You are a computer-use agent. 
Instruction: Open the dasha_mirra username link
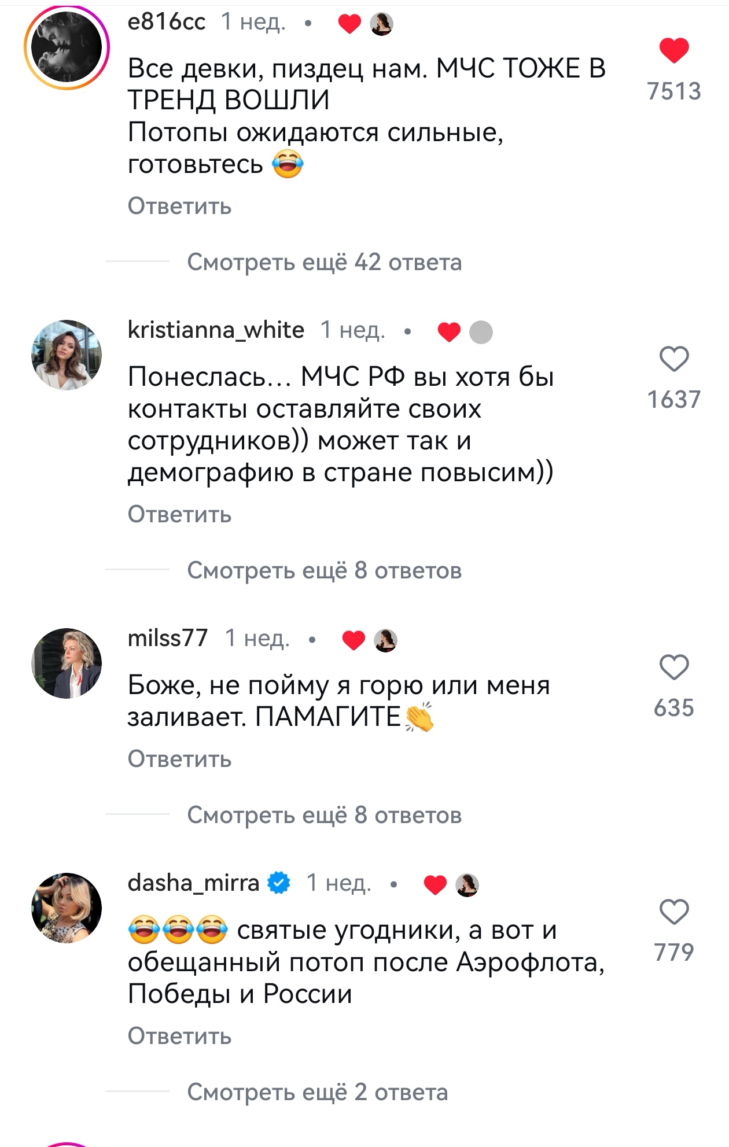click(x=193, y=883)
